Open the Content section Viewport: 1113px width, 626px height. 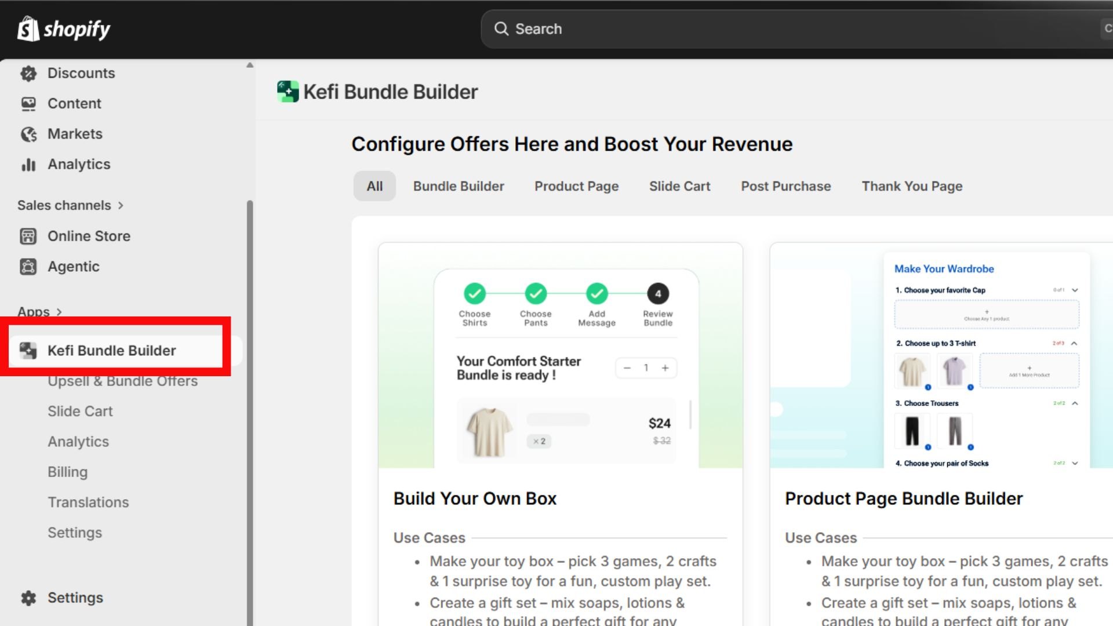(74, 103)
